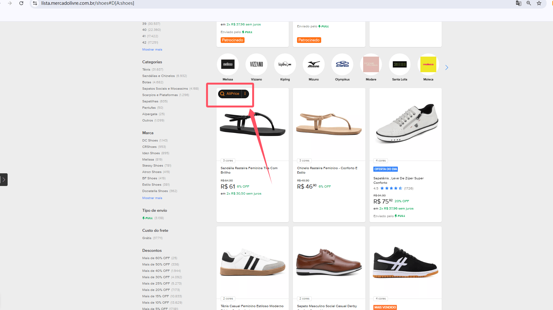Open the browser translate page icon
553x310 pixels.
518,3
